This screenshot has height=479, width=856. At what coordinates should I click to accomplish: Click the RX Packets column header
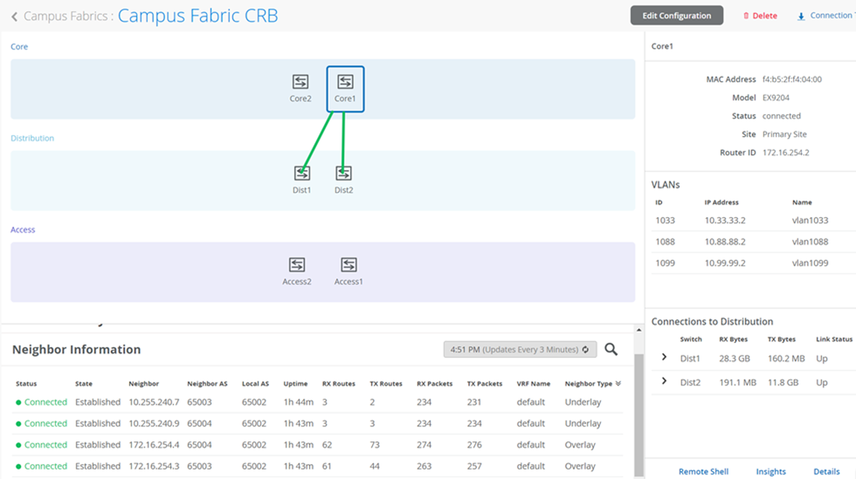click(434, 384)
